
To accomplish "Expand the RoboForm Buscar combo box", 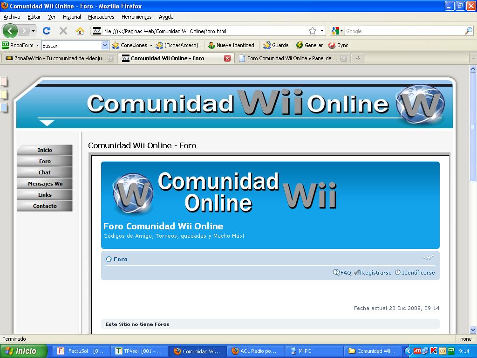I will [105, 45].
